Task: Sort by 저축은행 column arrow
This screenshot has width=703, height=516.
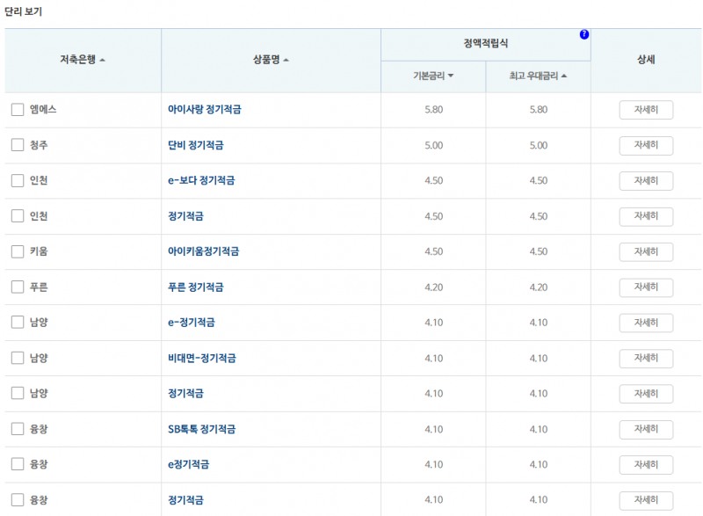Action: point(102,60)
